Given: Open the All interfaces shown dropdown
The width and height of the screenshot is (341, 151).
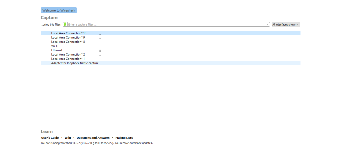Looking at the screenshot, I should [x=286, y=24].
